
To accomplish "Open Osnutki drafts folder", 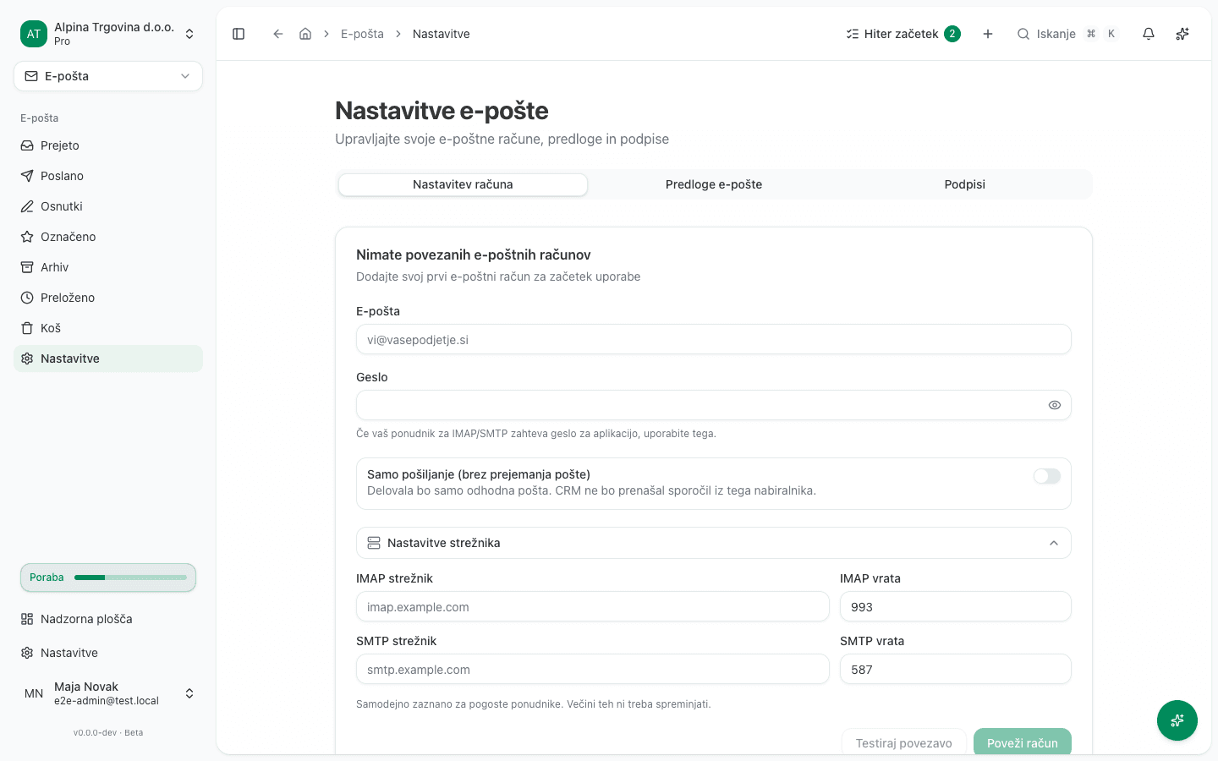I will click(108, 206).
